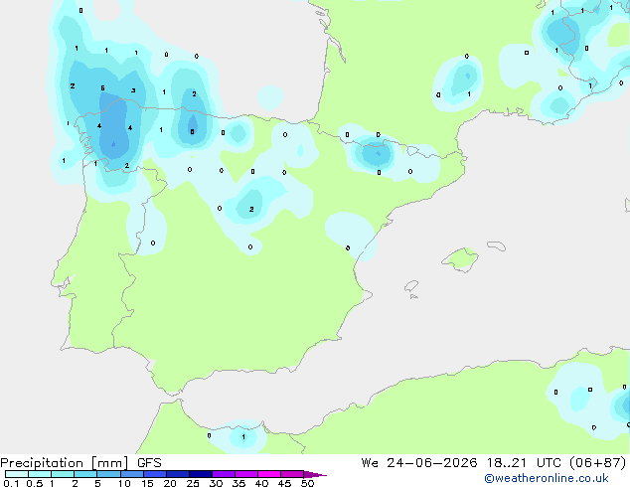Pick the 25–30 mm navy legend swatch
The height and width of the screenshot is (487, 630).
pyautogui.click(x=200, y=474)
